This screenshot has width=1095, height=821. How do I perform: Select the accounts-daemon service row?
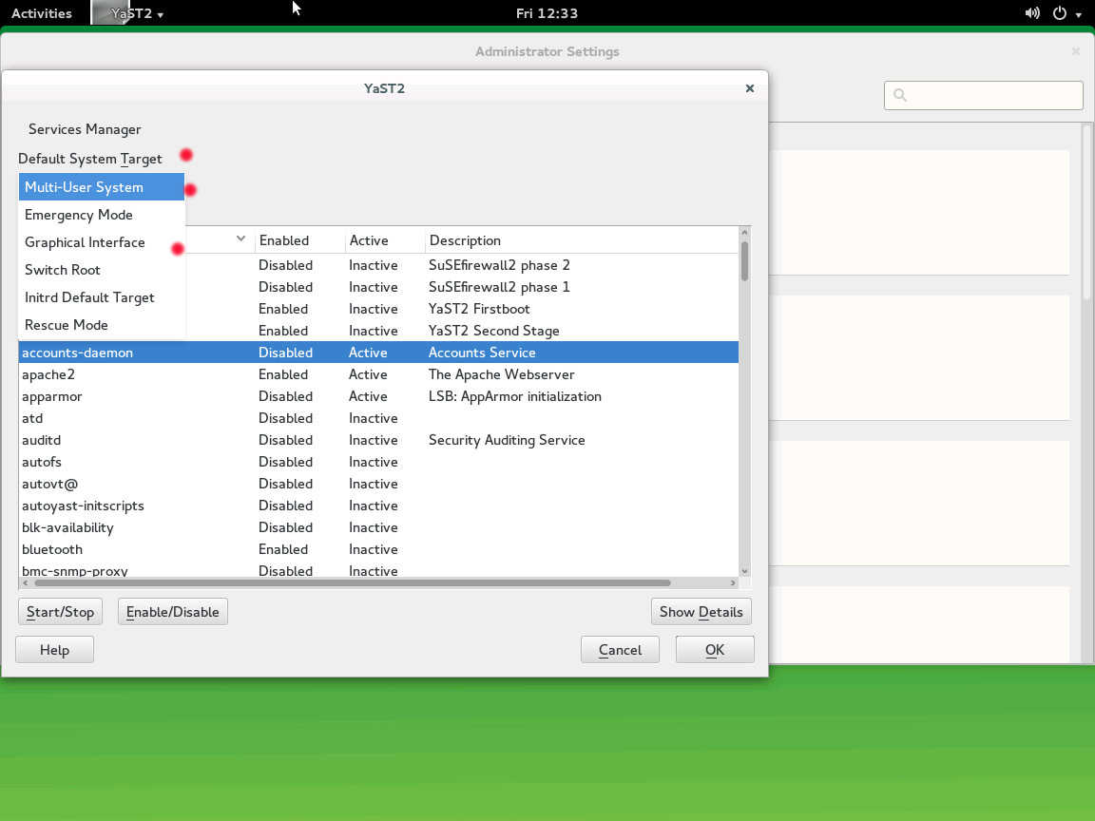click(378, 353)
